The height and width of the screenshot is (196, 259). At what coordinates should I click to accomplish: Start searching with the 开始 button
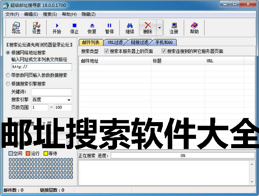point(57,28)
